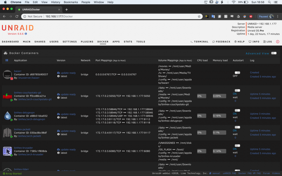Open the INFO panel
The height and width of the screenshot is (176, 282).
click(x=254, y=42)
